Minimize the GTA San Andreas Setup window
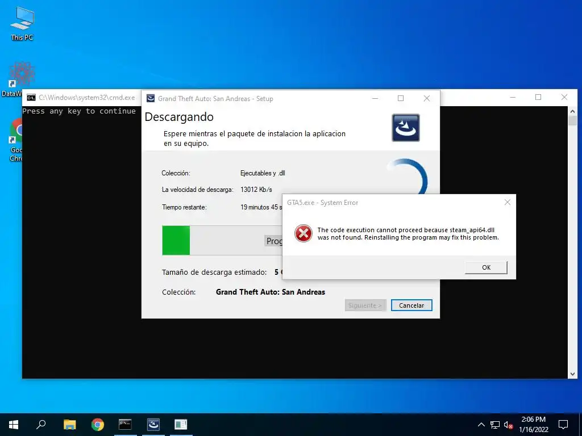This screenshot has width=582, height=436. (375, 98)
